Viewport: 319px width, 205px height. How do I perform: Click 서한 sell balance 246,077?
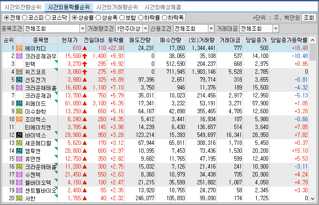[x=145, y=198]
